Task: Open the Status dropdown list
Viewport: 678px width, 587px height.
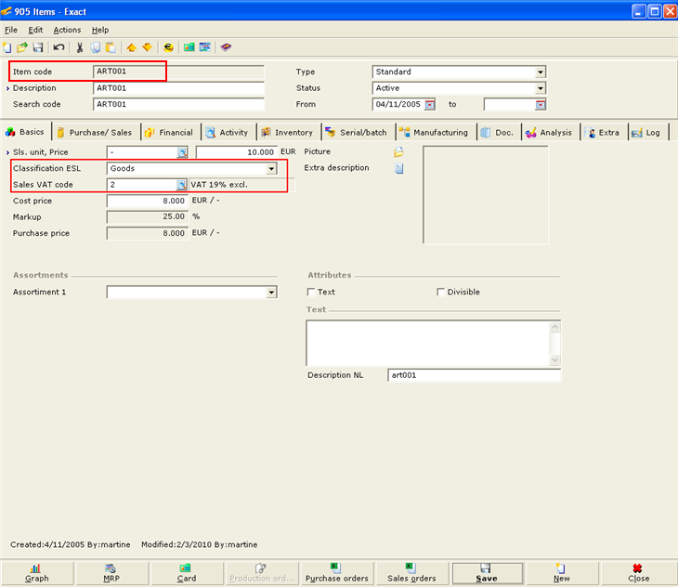Action: click(x=540, y=88)
